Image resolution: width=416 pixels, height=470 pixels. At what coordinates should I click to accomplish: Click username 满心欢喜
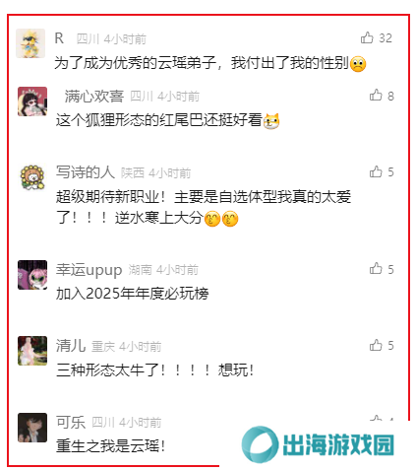tap(93, 97)
